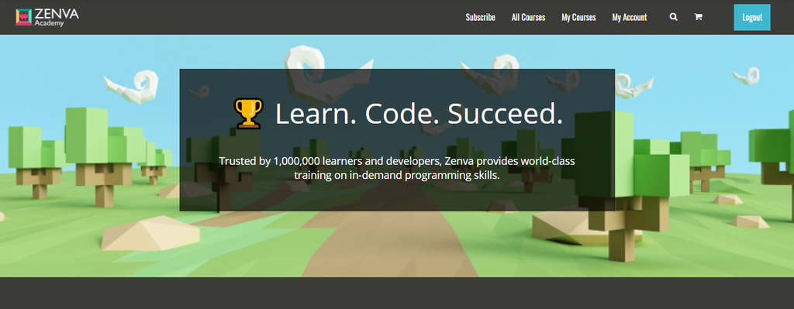Image resolution: width=794 pixels, height=309 pixels.
Task: Select My Courses menu item
Action: [578, 17]
